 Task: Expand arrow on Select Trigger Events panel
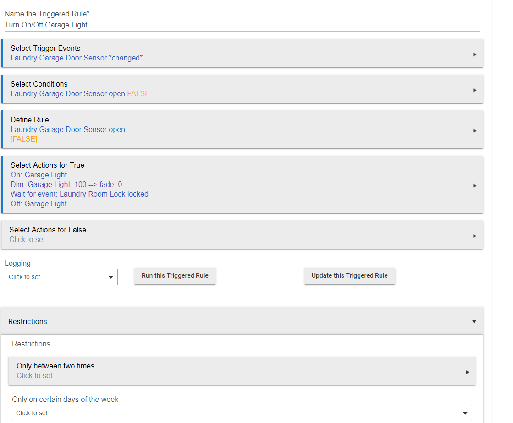pyautogui.click(x=474, y=55)
